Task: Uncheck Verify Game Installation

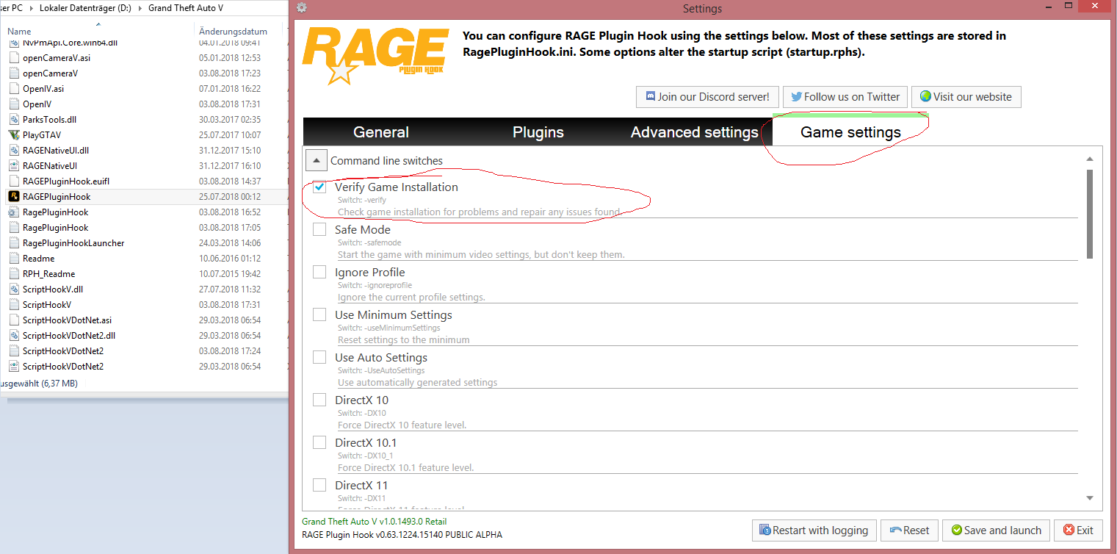Action: [x=319, y=187]
